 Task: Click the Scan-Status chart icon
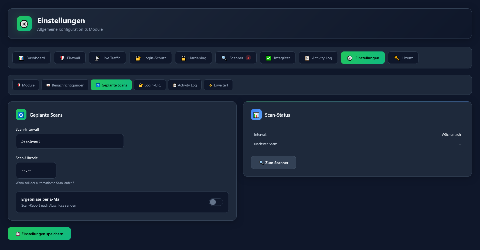pyautogui.click(x=256, y=115)
